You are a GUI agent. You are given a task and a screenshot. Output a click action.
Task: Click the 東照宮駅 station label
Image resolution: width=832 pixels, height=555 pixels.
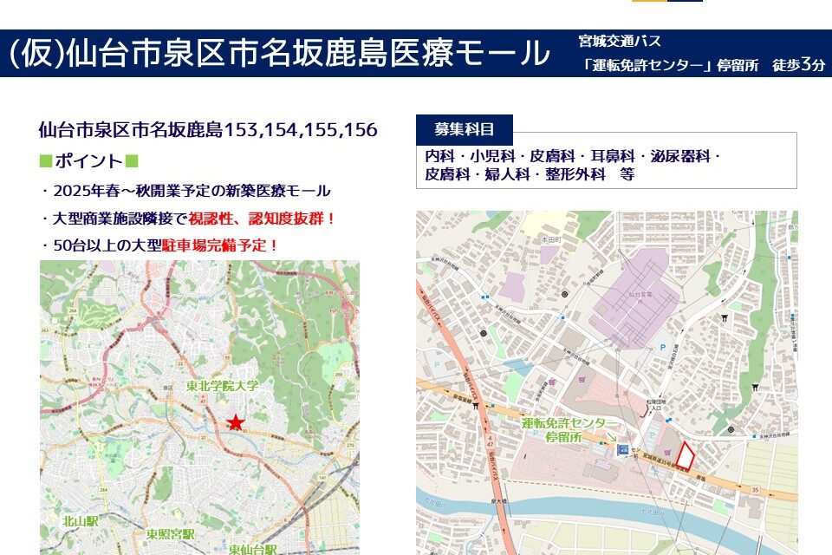pos(170,534)
